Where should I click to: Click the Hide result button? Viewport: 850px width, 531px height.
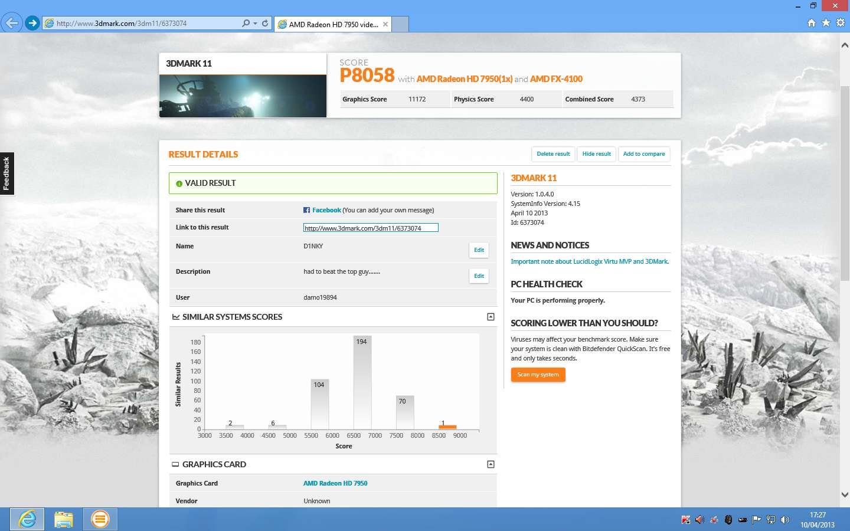click(x=596, y=154)
